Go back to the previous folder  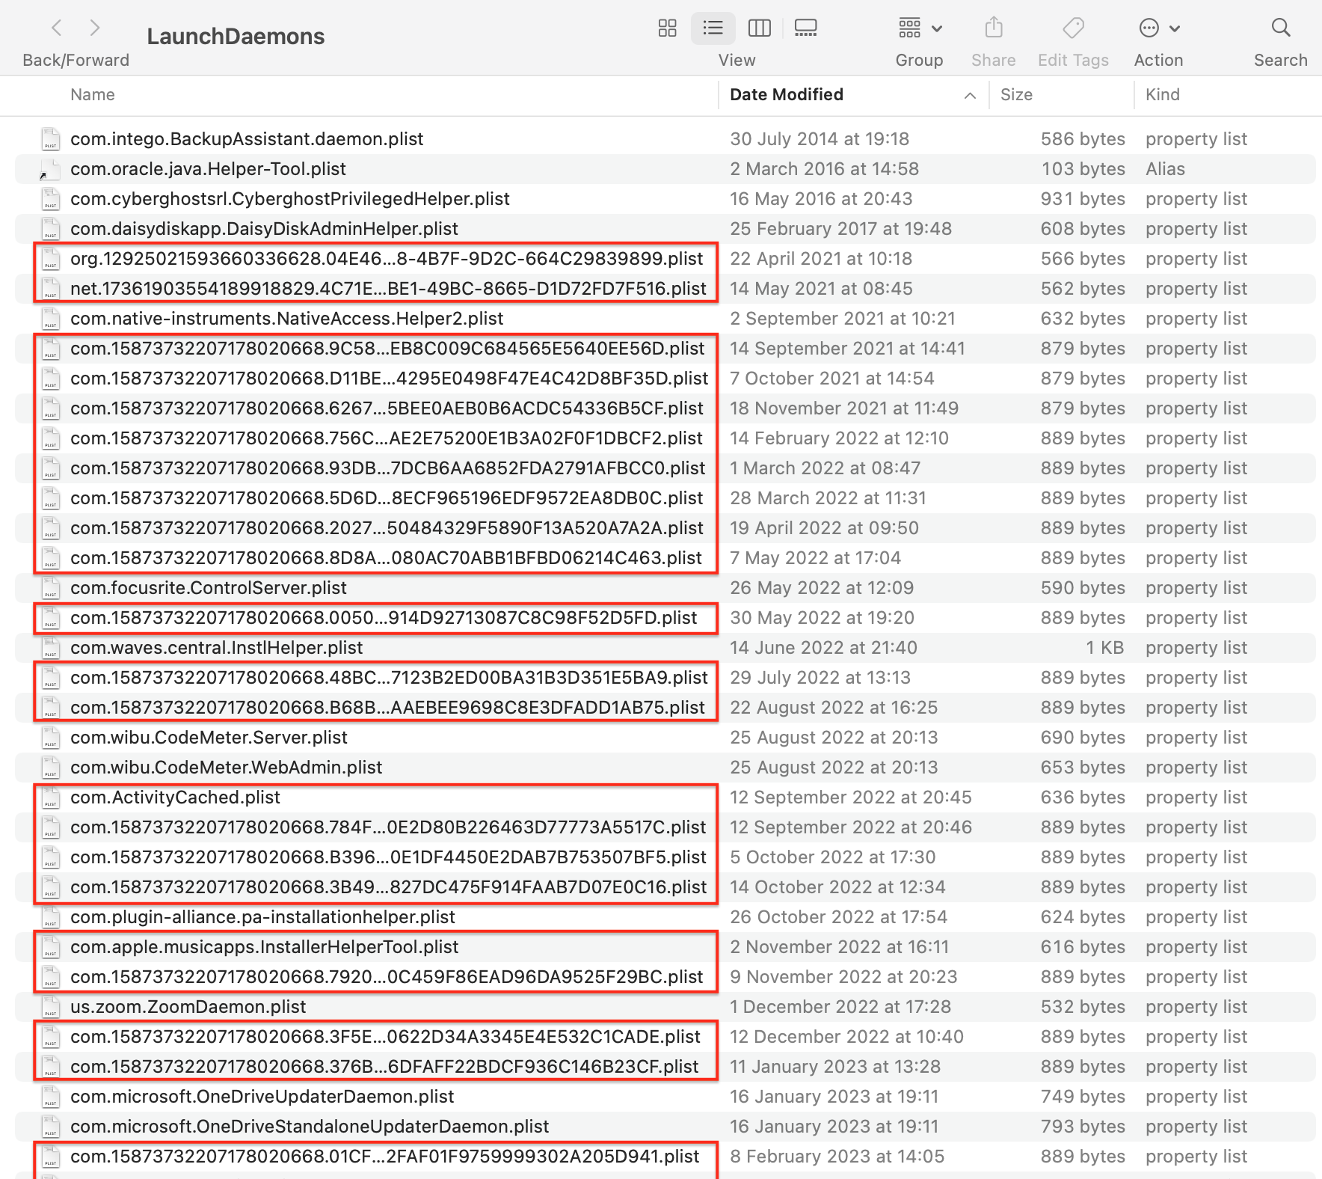57,28
